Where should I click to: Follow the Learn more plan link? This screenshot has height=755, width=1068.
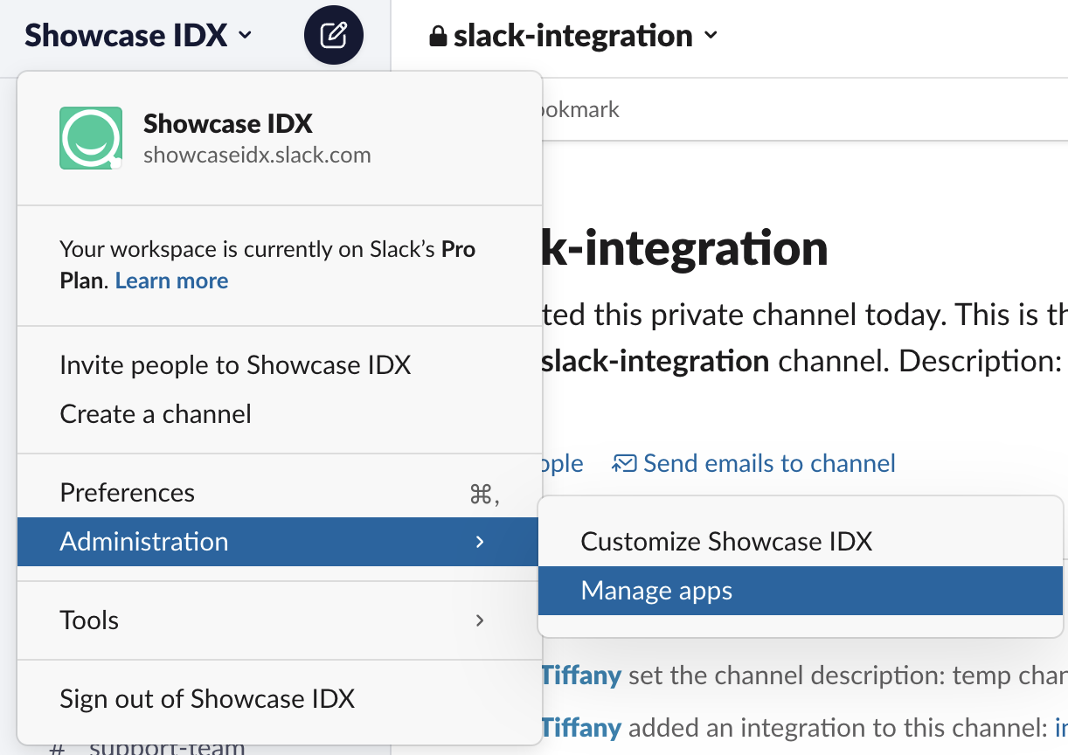pos(171,281)
